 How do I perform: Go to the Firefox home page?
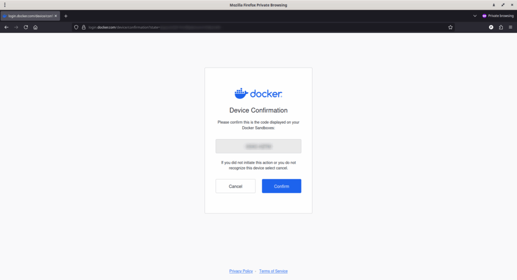click(35, 27)
